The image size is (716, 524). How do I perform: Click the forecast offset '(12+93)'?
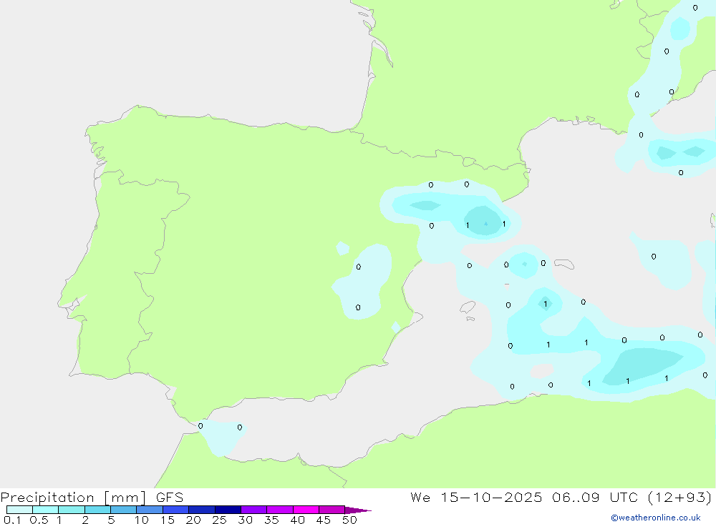[x=679, y=497]
